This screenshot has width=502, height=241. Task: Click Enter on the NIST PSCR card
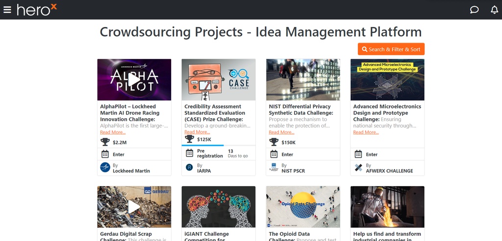pos(287,155)
